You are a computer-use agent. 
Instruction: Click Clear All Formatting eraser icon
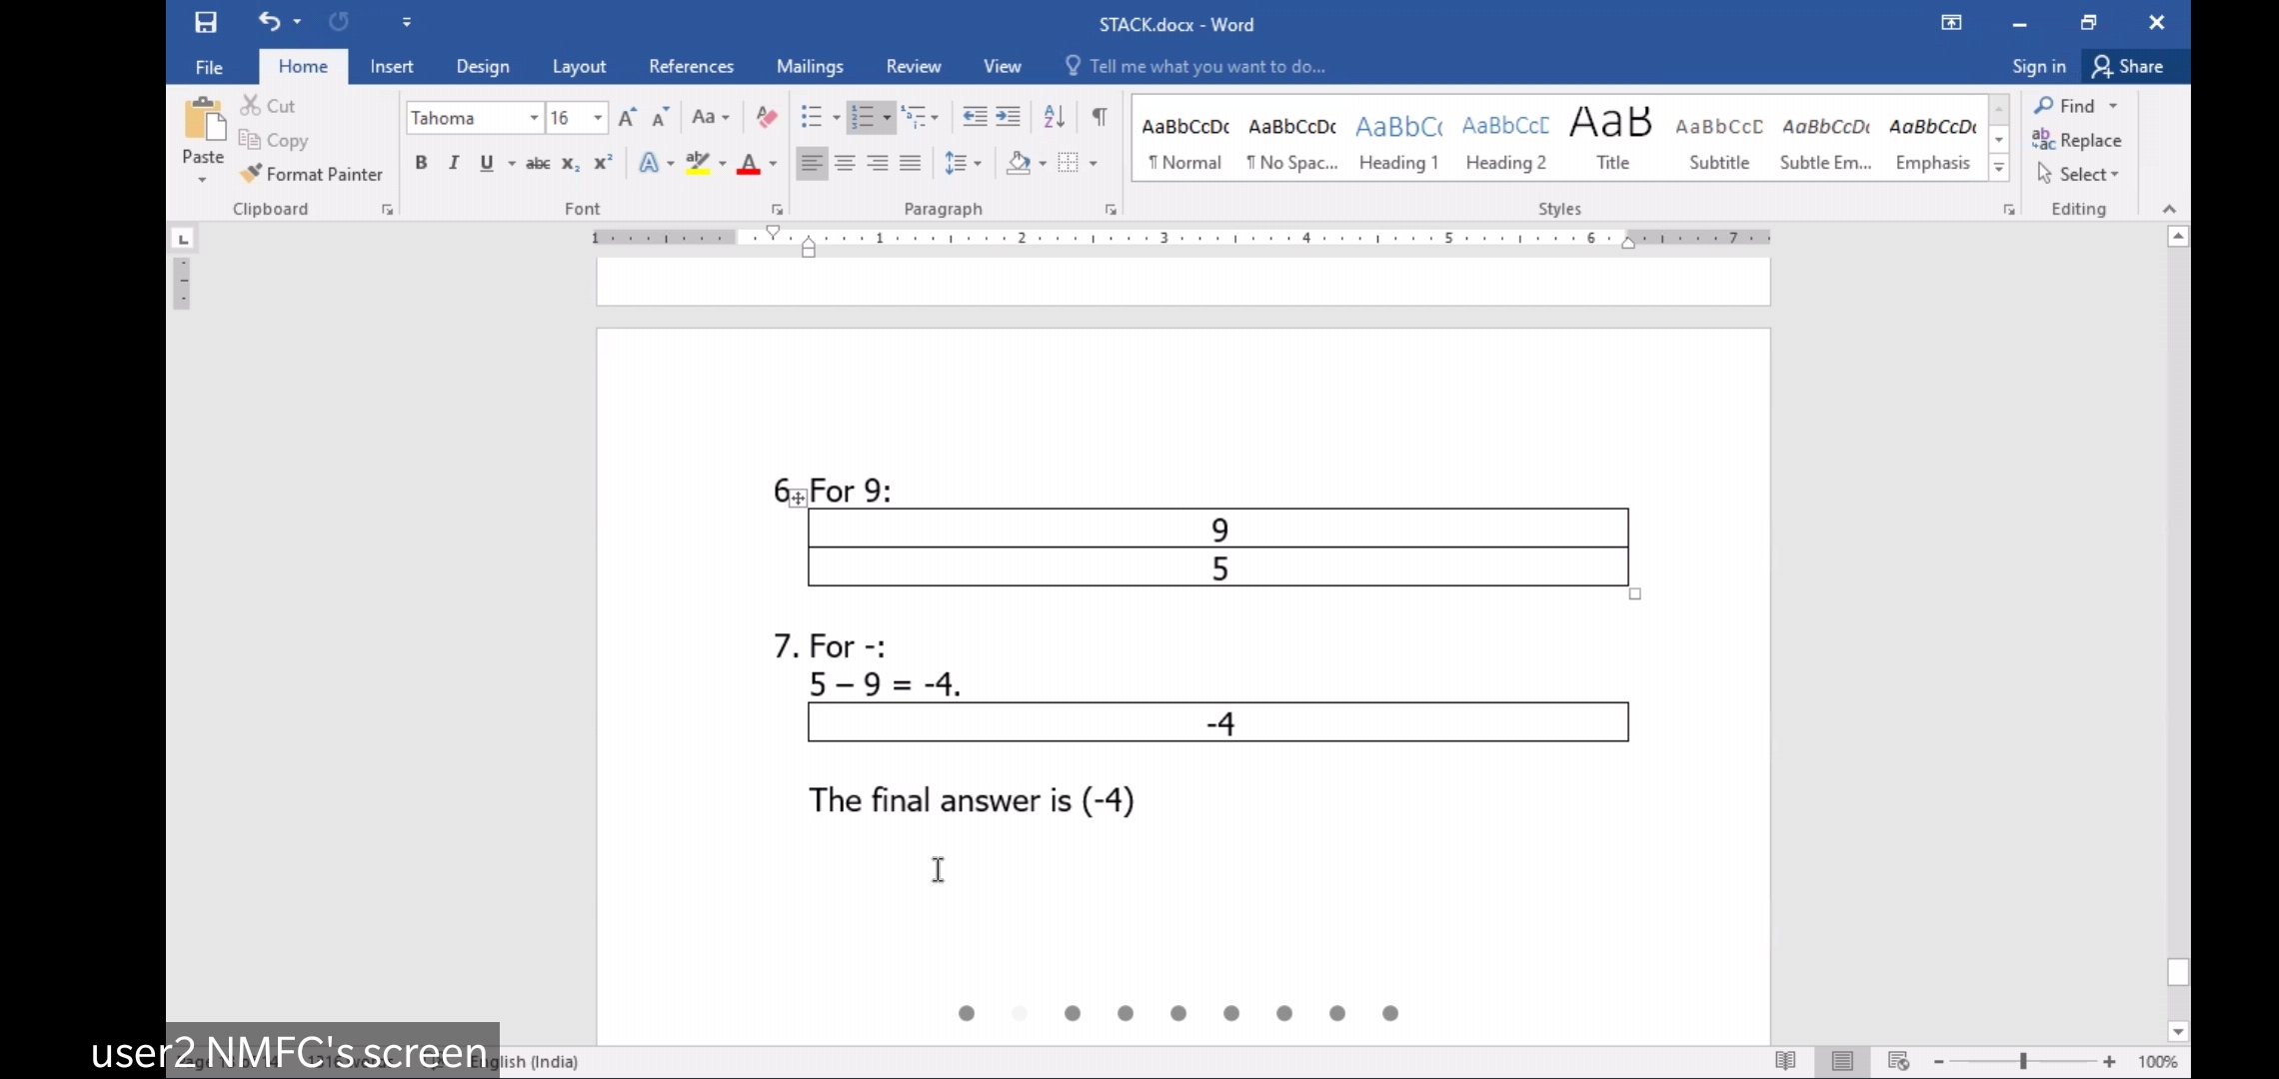click(767, 117)
